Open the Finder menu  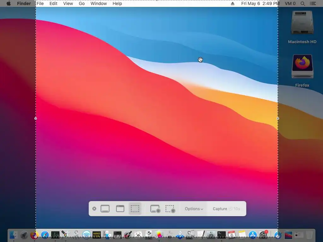tap(24, 3)
